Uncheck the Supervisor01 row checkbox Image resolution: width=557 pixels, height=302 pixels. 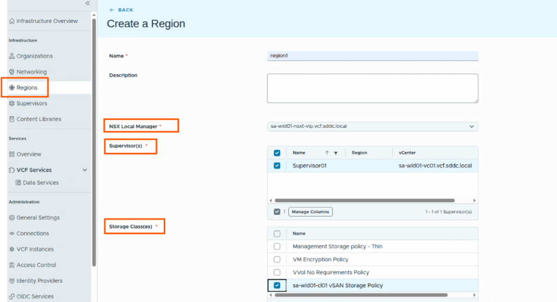(x=277, y=165)
